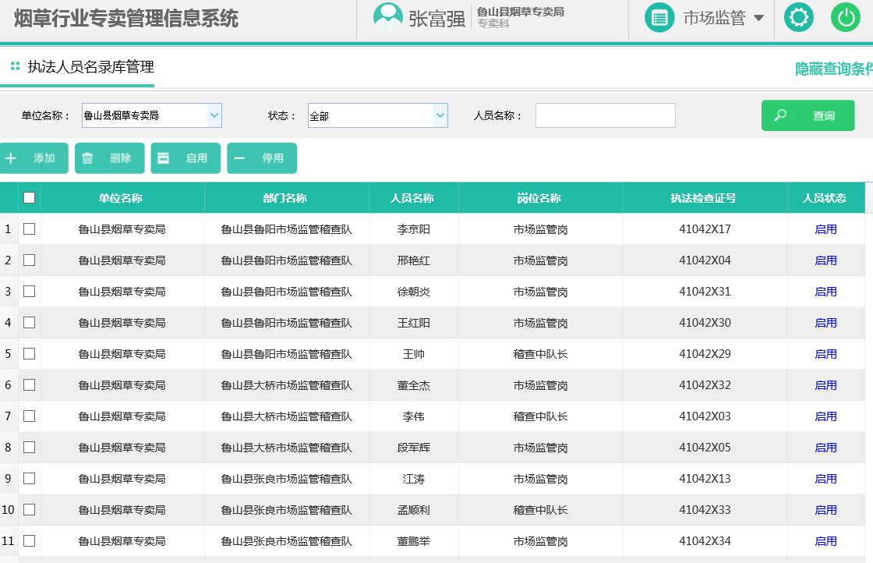
Task: Check the box for row 王帅
Action: (30, 353)
